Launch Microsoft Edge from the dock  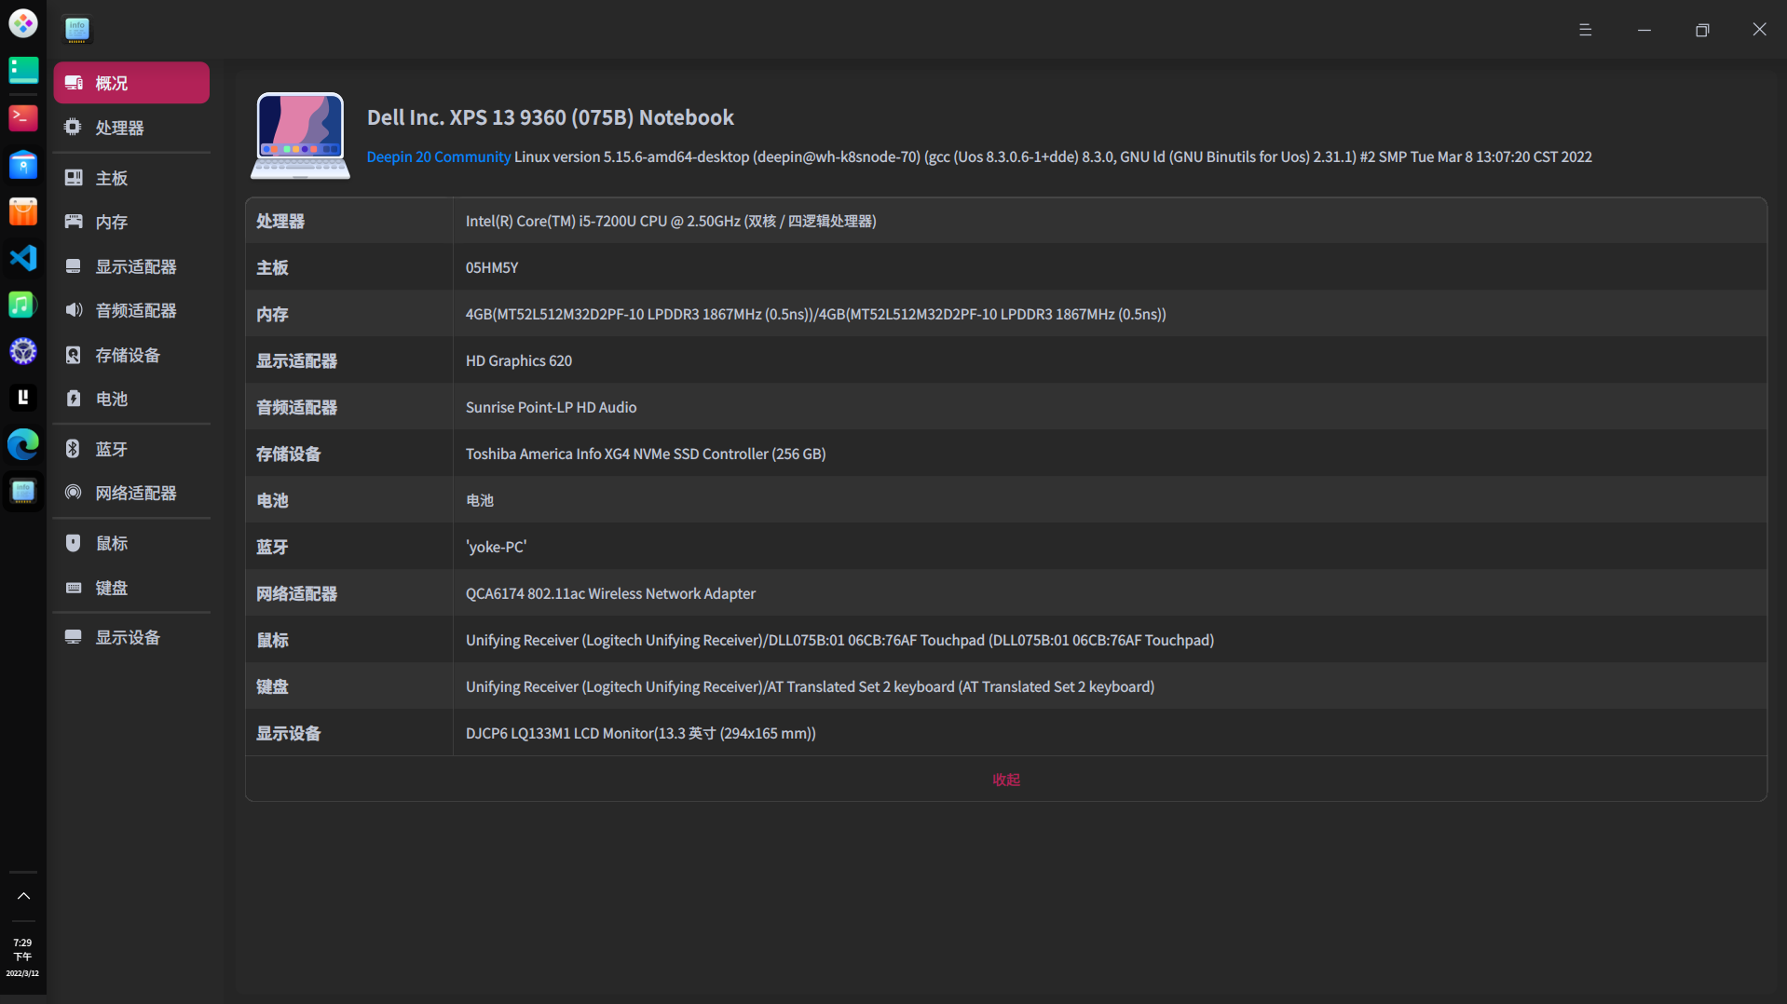point(23,444)
